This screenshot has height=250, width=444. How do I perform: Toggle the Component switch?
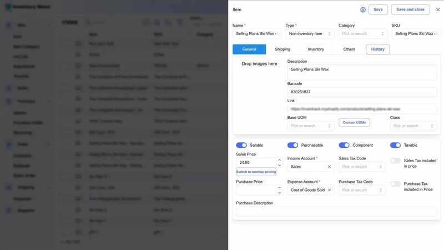coord(344,145)
